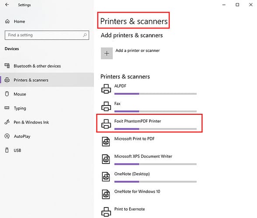This screenshot has height=218, width=257.
Task: Click the Foxit PhantomPDF Printer icon
Action: (x=106, y=124)
